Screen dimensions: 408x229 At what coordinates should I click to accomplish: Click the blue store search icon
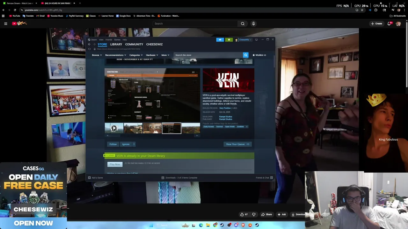245,55
